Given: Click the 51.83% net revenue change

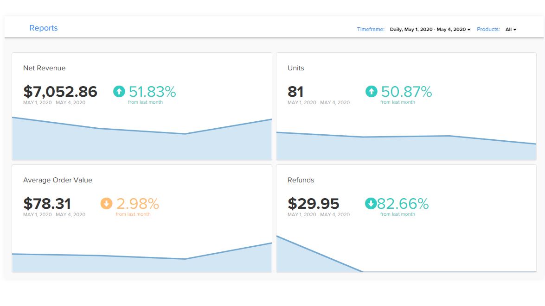Looking at the screenshot, I should (153, 92).
